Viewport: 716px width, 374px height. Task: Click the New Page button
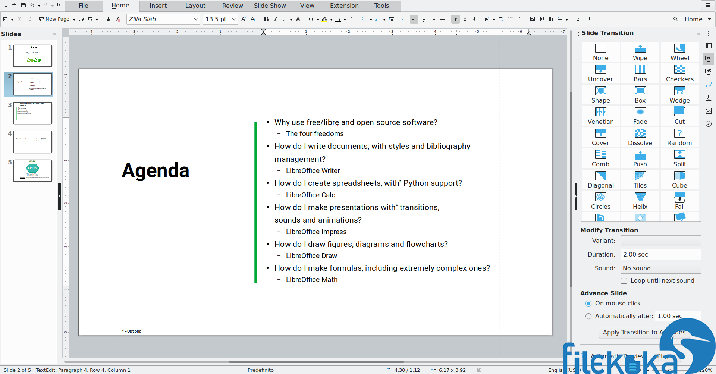54,19
